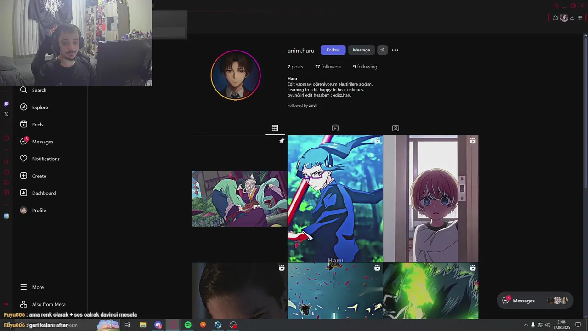Click the Twitch icon in browser sidebar

click(x=6, y=104)
